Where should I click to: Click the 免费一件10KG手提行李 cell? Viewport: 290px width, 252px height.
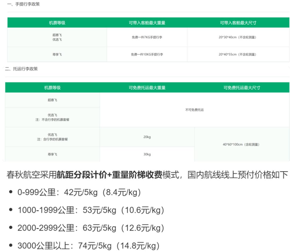pyautogui.click(x=147, y=54)
